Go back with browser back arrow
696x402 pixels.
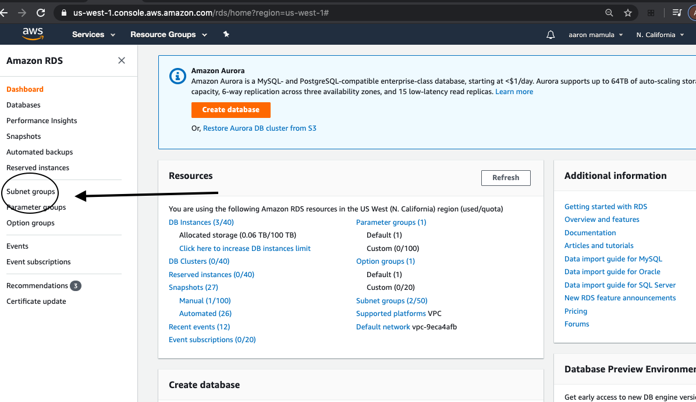coord(4,13)
